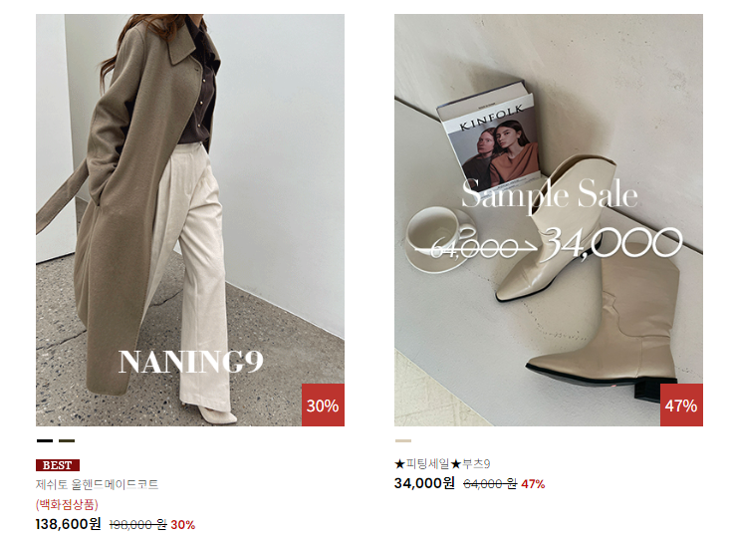This screenshot has height=542, width=731.
Task: Click the dark red BEST label
Action: 58,465
